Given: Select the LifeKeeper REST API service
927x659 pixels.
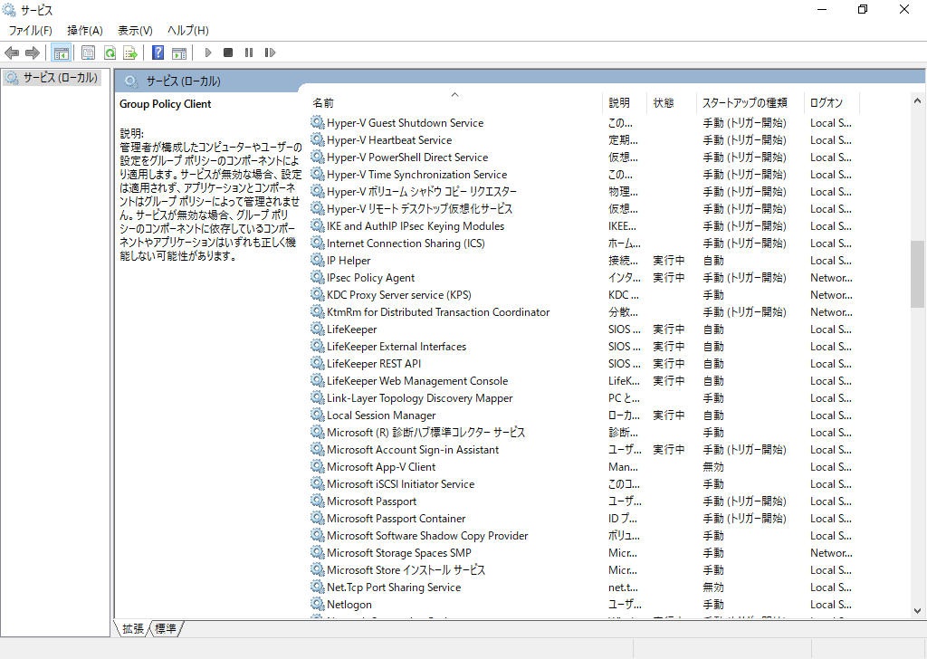Looking at the screenshot, I should click(373, 364).
